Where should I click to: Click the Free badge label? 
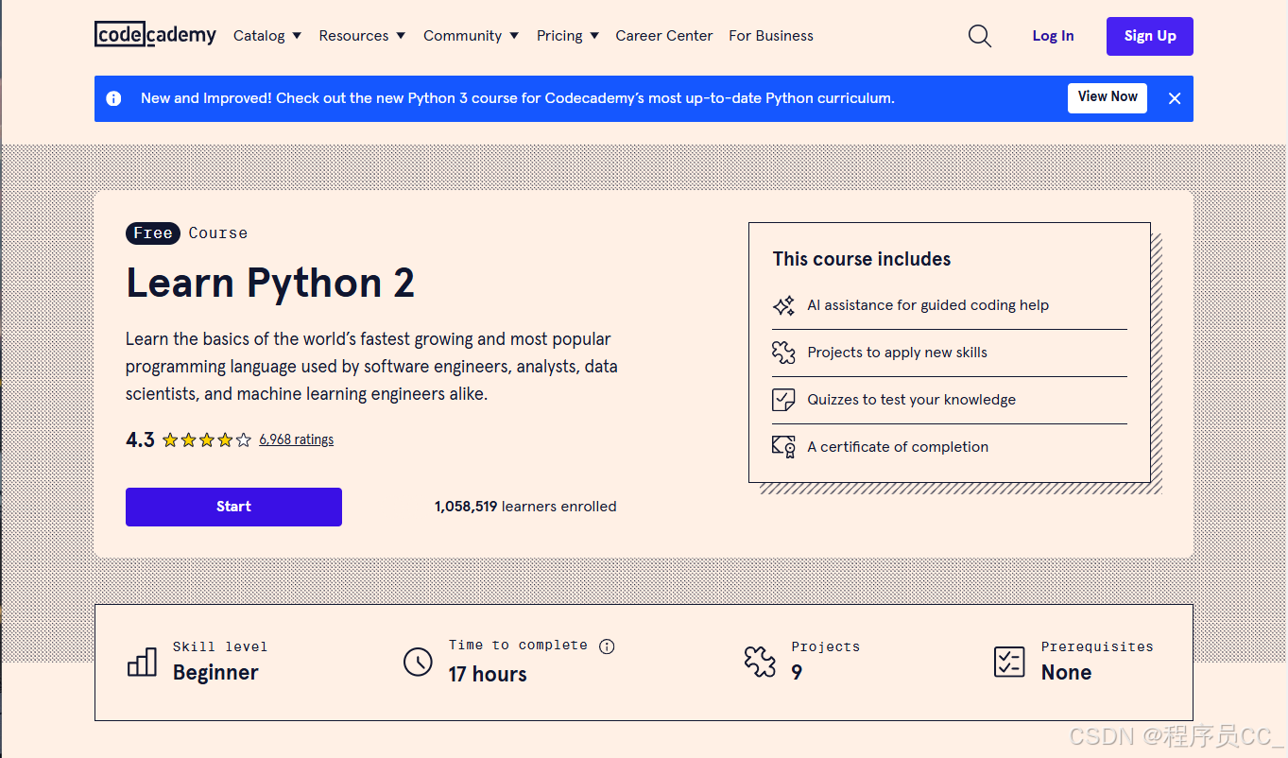[x=153, y=233]
